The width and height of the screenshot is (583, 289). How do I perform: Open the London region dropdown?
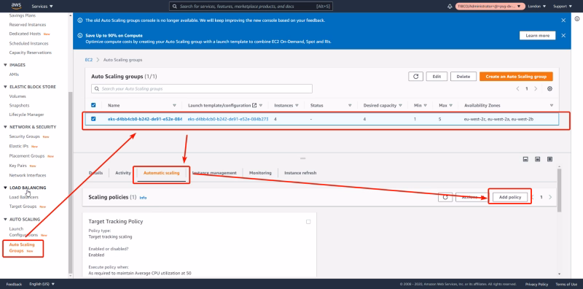[x=536, y=7]
